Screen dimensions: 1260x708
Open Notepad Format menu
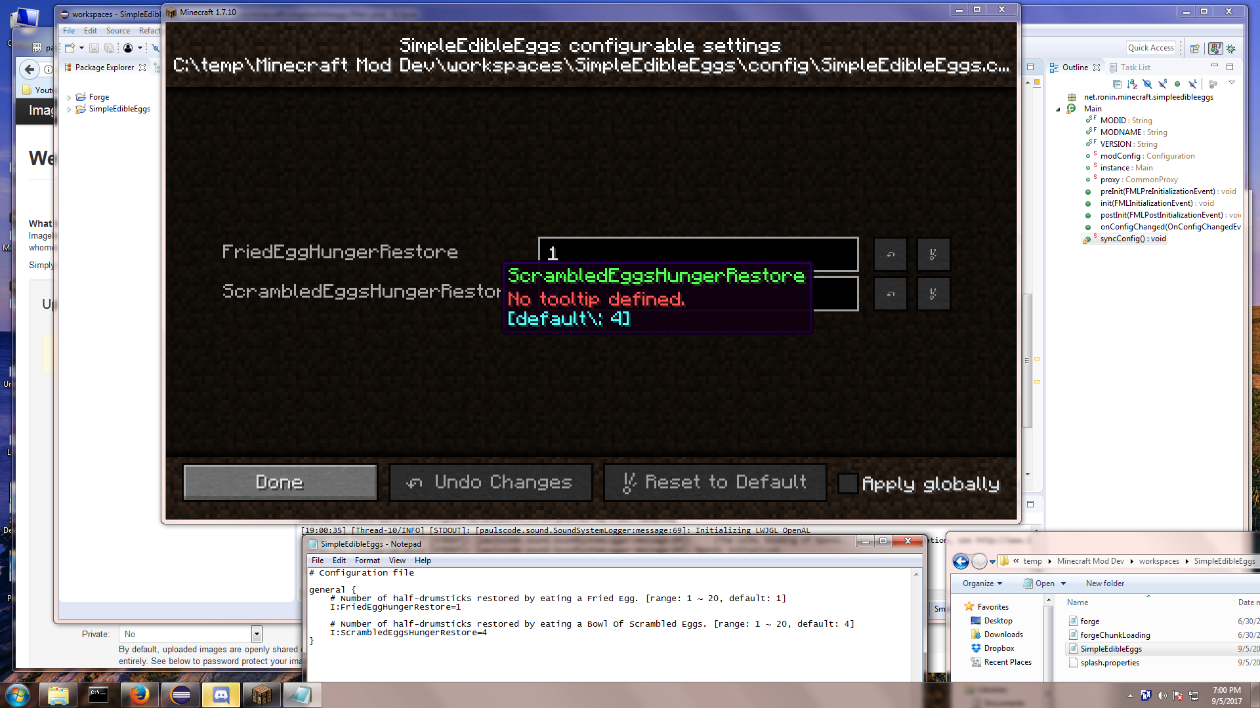(367, 560)
